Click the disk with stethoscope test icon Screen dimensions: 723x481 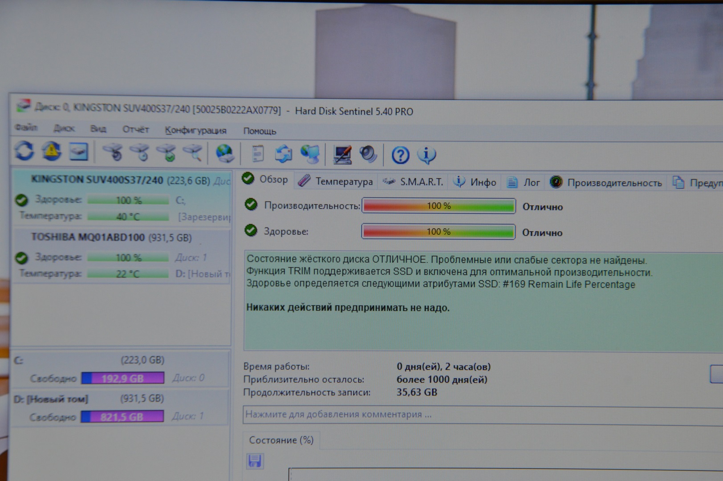coord(113,152)
